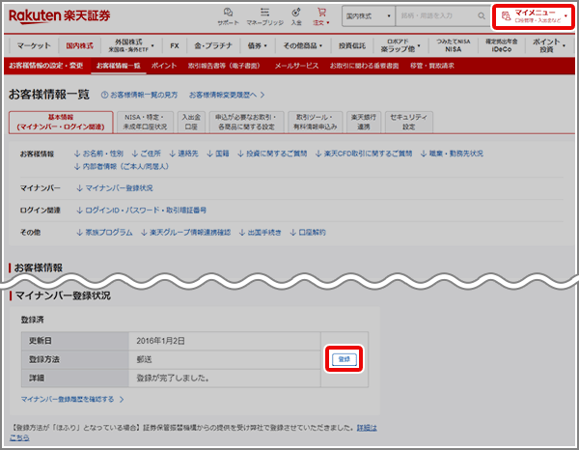Open the 注文 cart icon
Viewport: 579px width, 450px height.
tap(321, 16)
